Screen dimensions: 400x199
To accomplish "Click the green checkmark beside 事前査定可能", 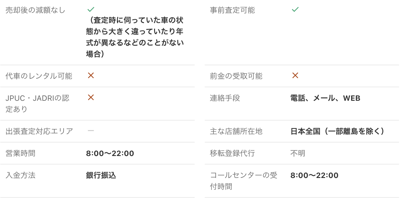I will click(295, 9).
